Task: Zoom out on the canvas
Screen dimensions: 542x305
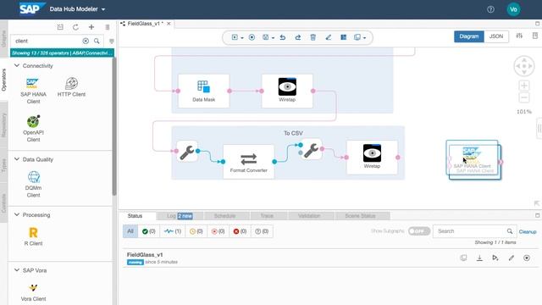Action: (524, 97)
